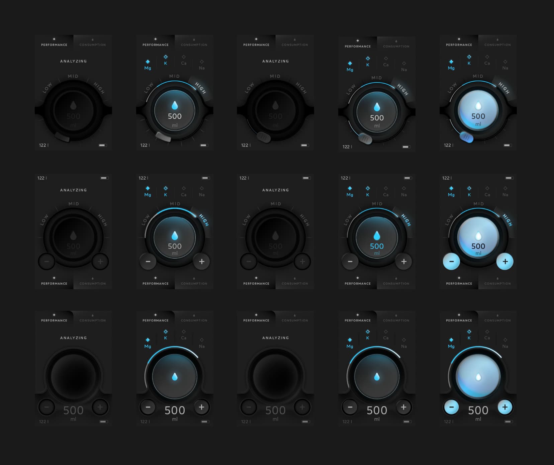Click the battery icon in the middle row's first panel
The width and height of the screenshot is (554, 465).
(x=104, y=178)
